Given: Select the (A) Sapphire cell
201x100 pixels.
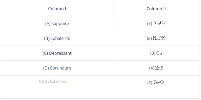Looking at the screenshot, I should (57, 23).
